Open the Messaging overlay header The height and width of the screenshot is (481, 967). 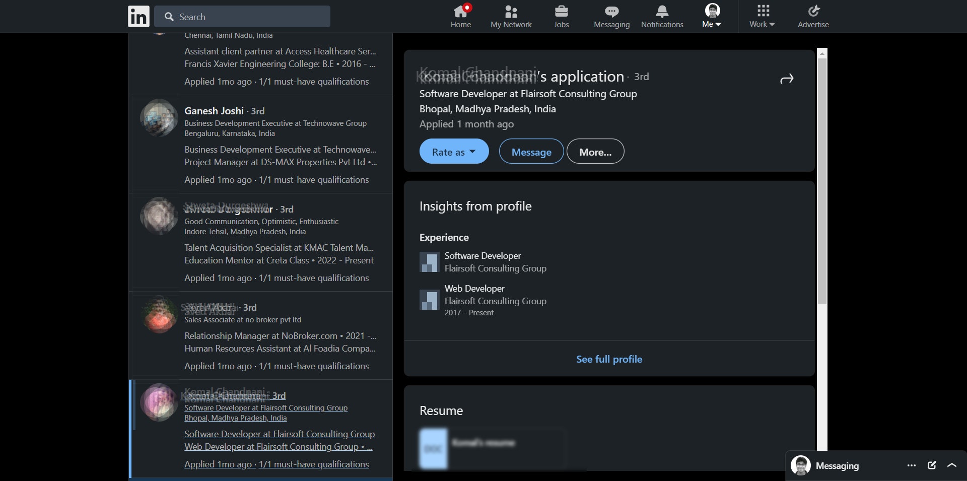(x=876, y=465)
